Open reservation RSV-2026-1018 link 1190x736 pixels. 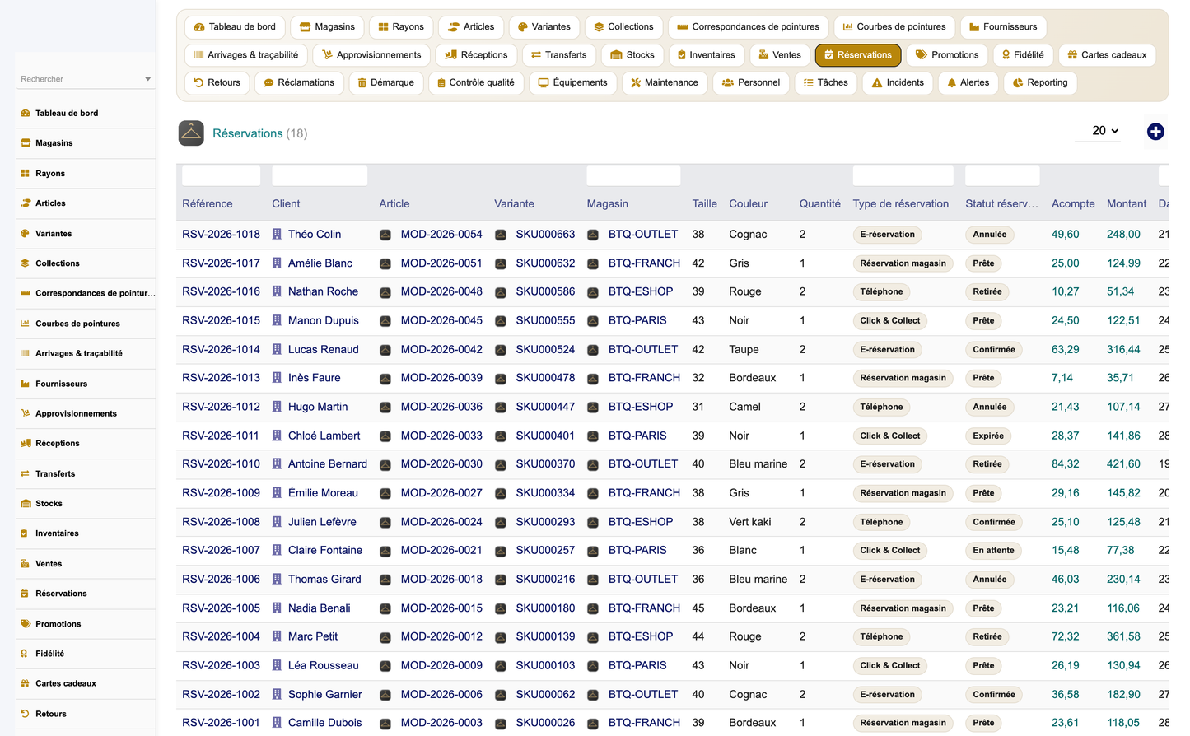pyautogui.click(x=221, y=235)
